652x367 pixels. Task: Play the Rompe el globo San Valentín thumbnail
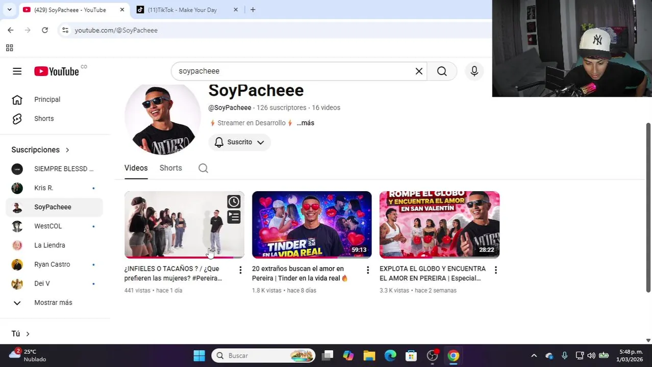pyautogui.click(x=439, y=225)
